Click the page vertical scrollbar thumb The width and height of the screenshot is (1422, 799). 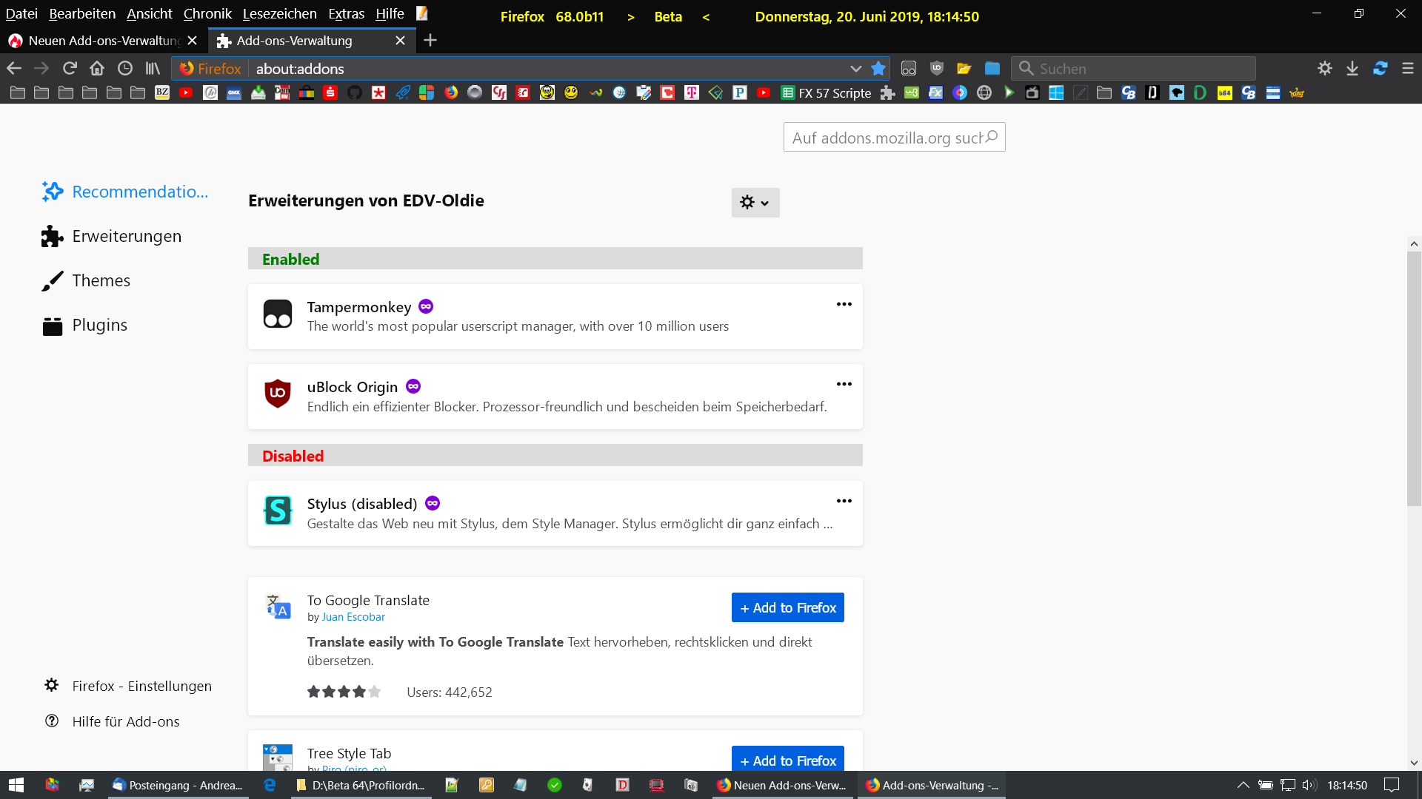(x=1414, y=377)
